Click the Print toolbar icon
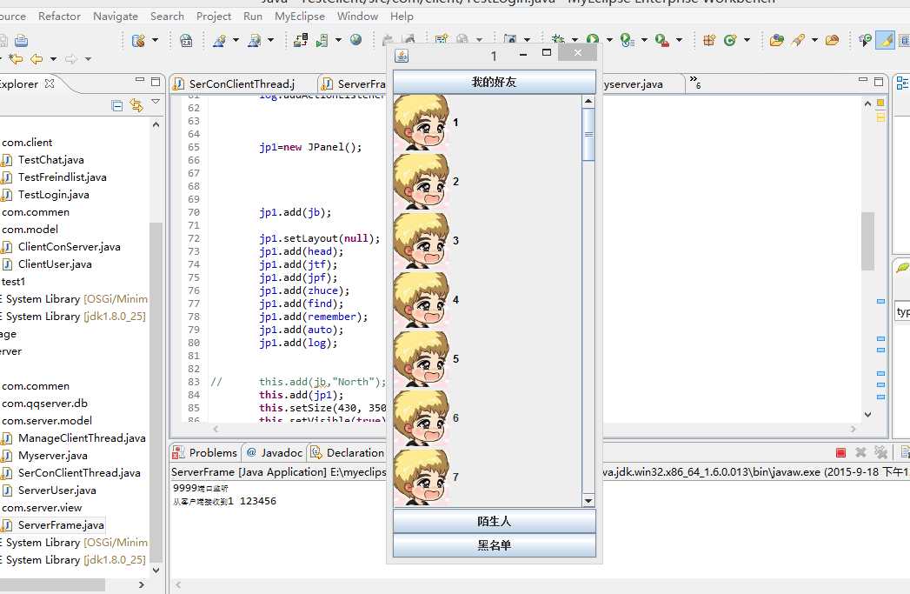Image resolution: width=910 pixels, height=594 pixels. tap(22, 40)
